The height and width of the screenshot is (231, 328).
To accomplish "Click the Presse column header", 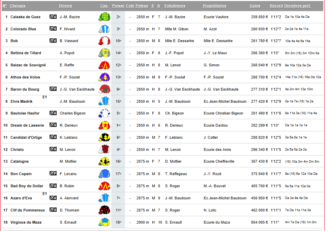I will tap(118, 6).
